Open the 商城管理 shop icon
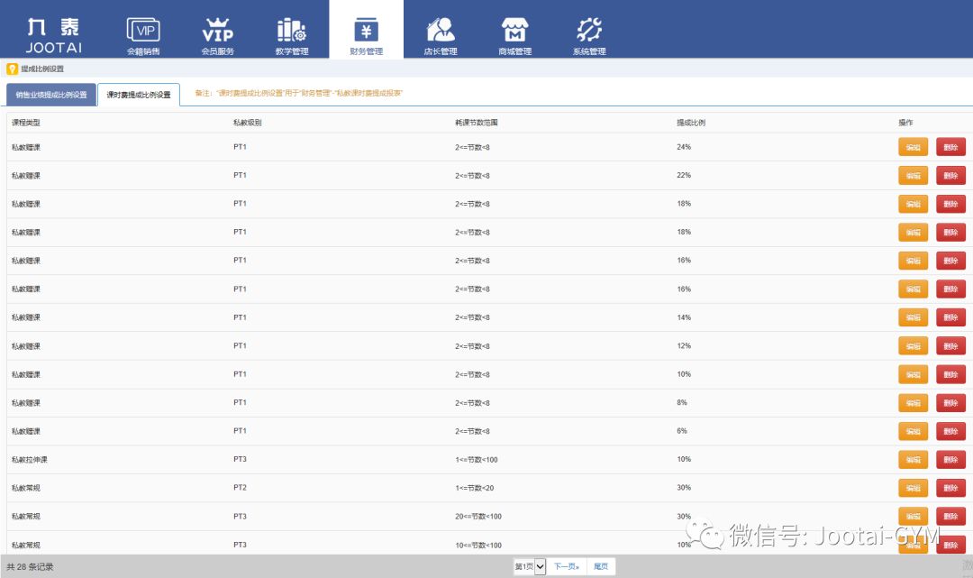 [x=515, y=30]
